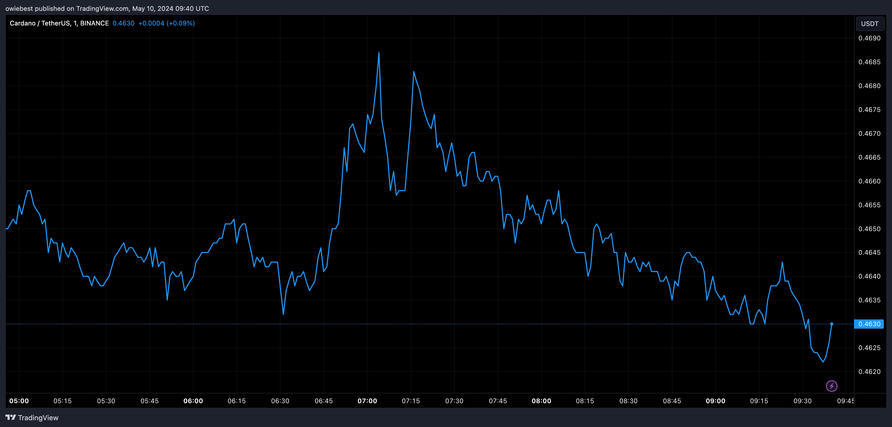Click the current price label 0.4630

[x=869, y=324]
